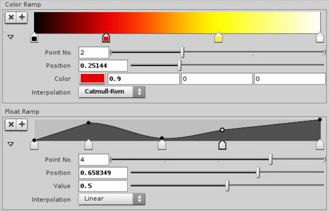Click the curve's far-left starting point
Screen dimensions: 329x211
[x=34, y=140]
